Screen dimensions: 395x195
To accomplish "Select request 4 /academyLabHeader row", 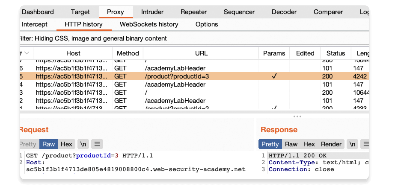I will [194, 84].
